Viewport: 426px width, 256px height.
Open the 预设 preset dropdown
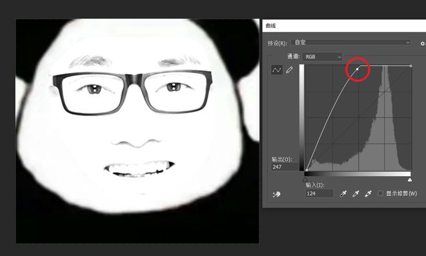click(x=351, y=43)
